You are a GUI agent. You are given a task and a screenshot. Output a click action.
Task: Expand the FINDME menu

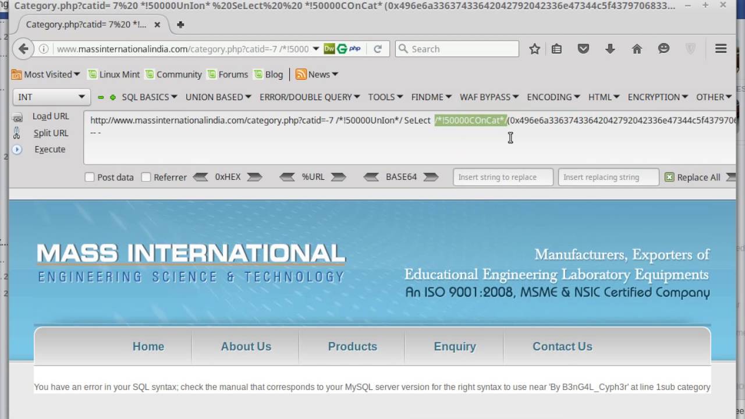(x=431, y=97)
